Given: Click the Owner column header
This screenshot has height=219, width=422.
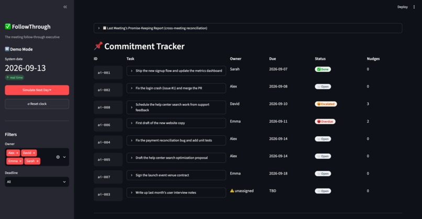Looking at the screenshot, I should click(x=236, y=59).
